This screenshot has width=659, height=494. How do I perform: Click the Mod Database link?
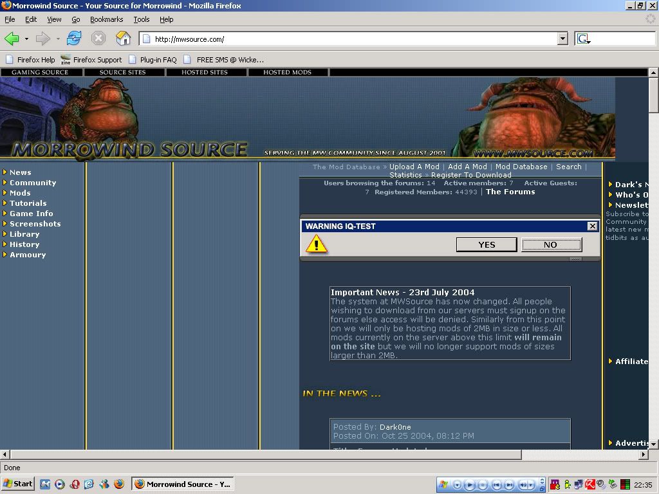(x=521, y=167)
